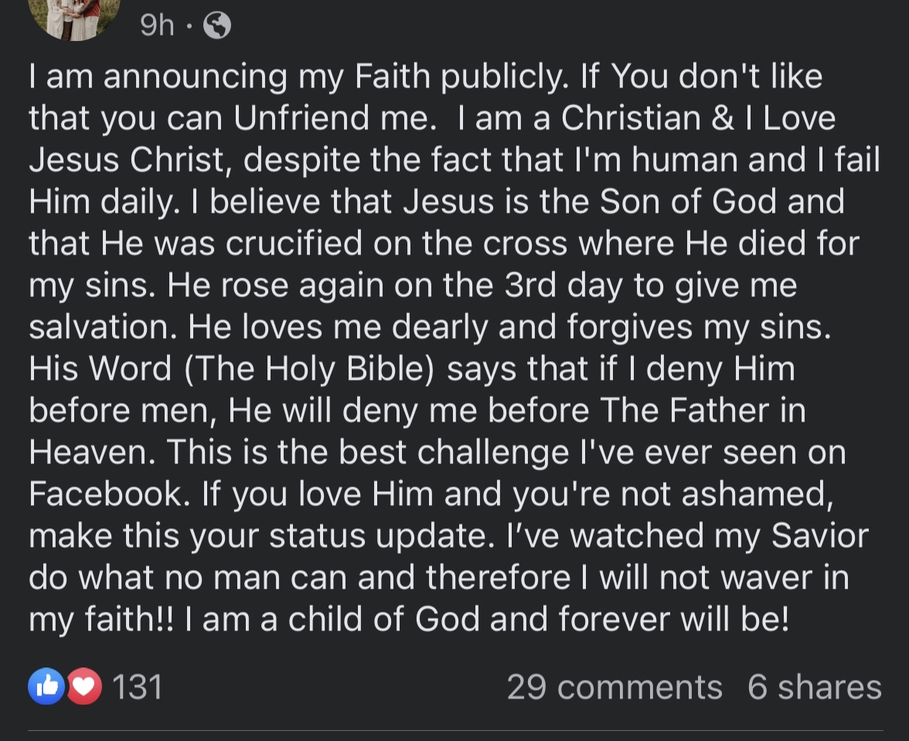Click the red heart love reaction icon

[84, 686]
